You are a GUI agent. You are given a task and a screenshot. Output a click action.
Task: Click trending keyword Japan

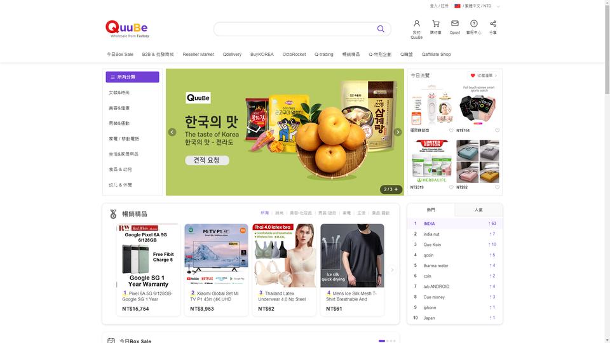point(429,318)
